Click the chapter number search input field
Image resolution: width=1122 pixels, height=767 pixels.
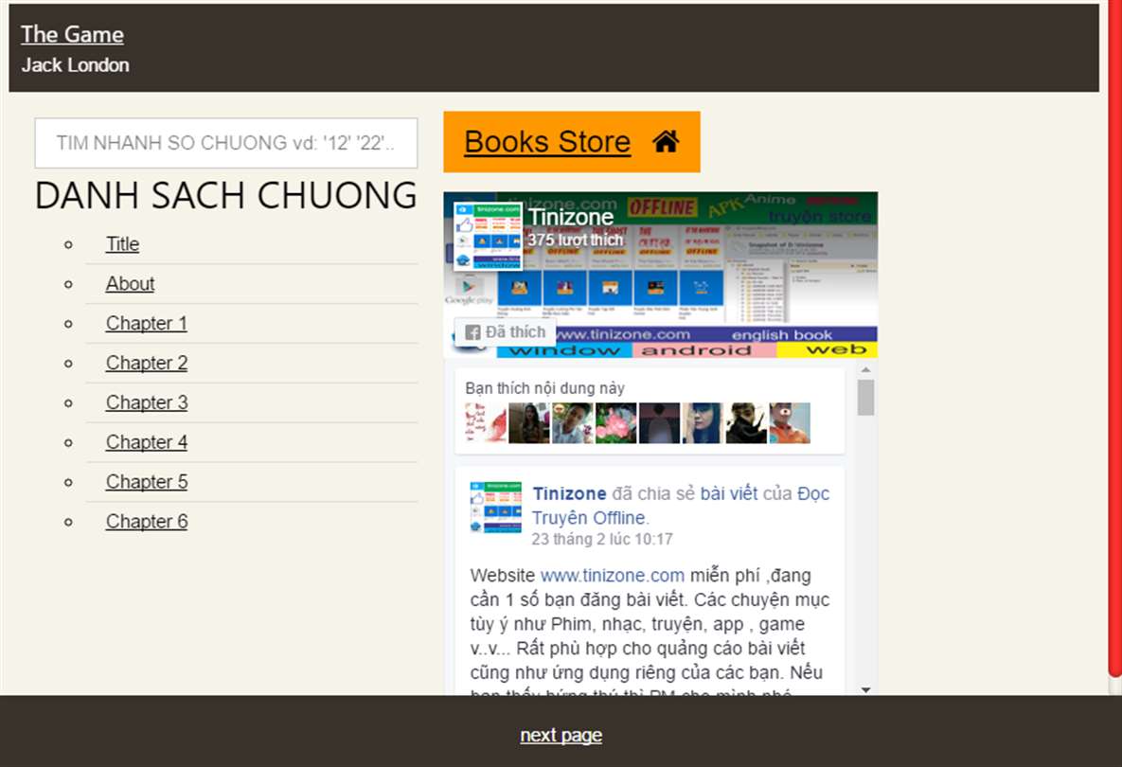point(226,143)
